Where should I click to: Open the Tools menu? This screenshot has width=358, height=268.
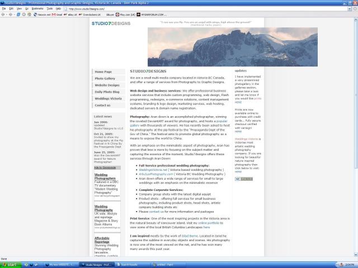click(50, 9)
